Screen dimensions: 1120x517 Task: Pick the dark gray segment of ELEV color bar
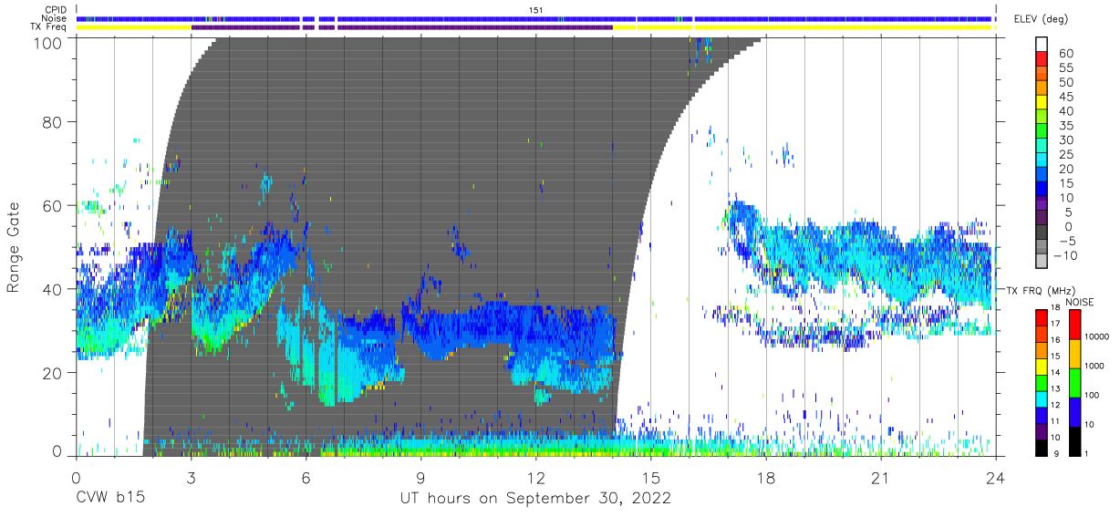tap(1043, 233)
